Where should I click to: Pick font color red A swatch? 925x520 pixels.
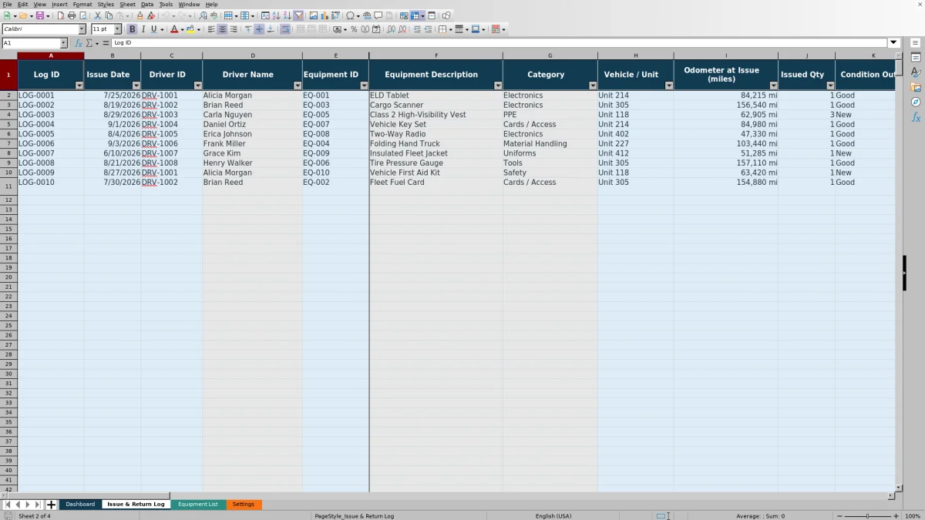[173, 29]
